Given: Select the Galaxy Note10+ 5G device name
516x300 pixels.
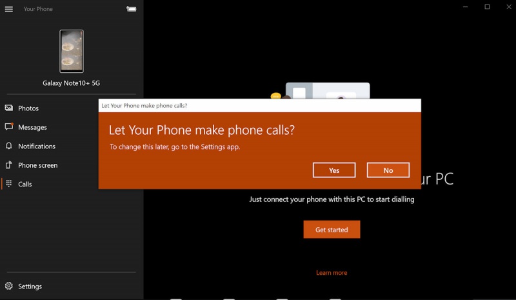Looking at the screenshot, I should point(72,83).
